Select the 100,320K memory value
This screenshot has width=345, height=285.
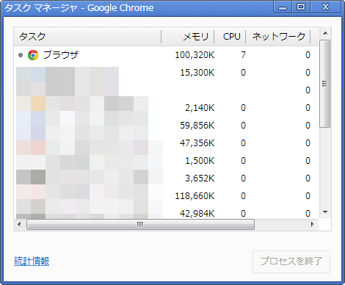pos(195,55)
